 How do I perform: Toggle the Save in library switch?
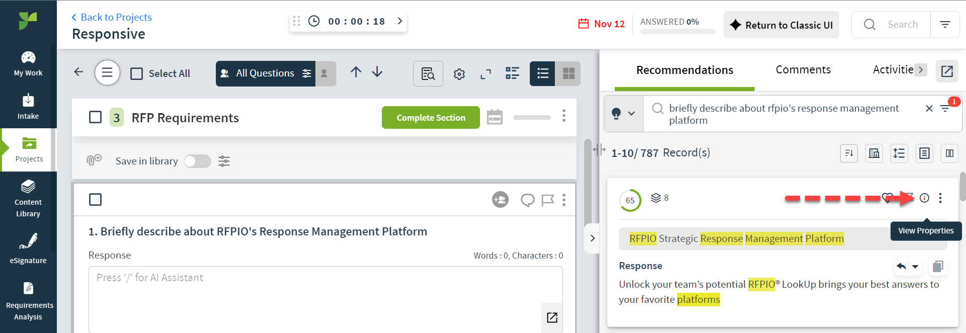[x=197, y=161]
